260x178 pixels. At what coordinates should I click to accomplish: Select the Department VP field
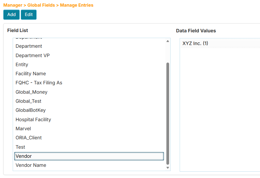32,55
